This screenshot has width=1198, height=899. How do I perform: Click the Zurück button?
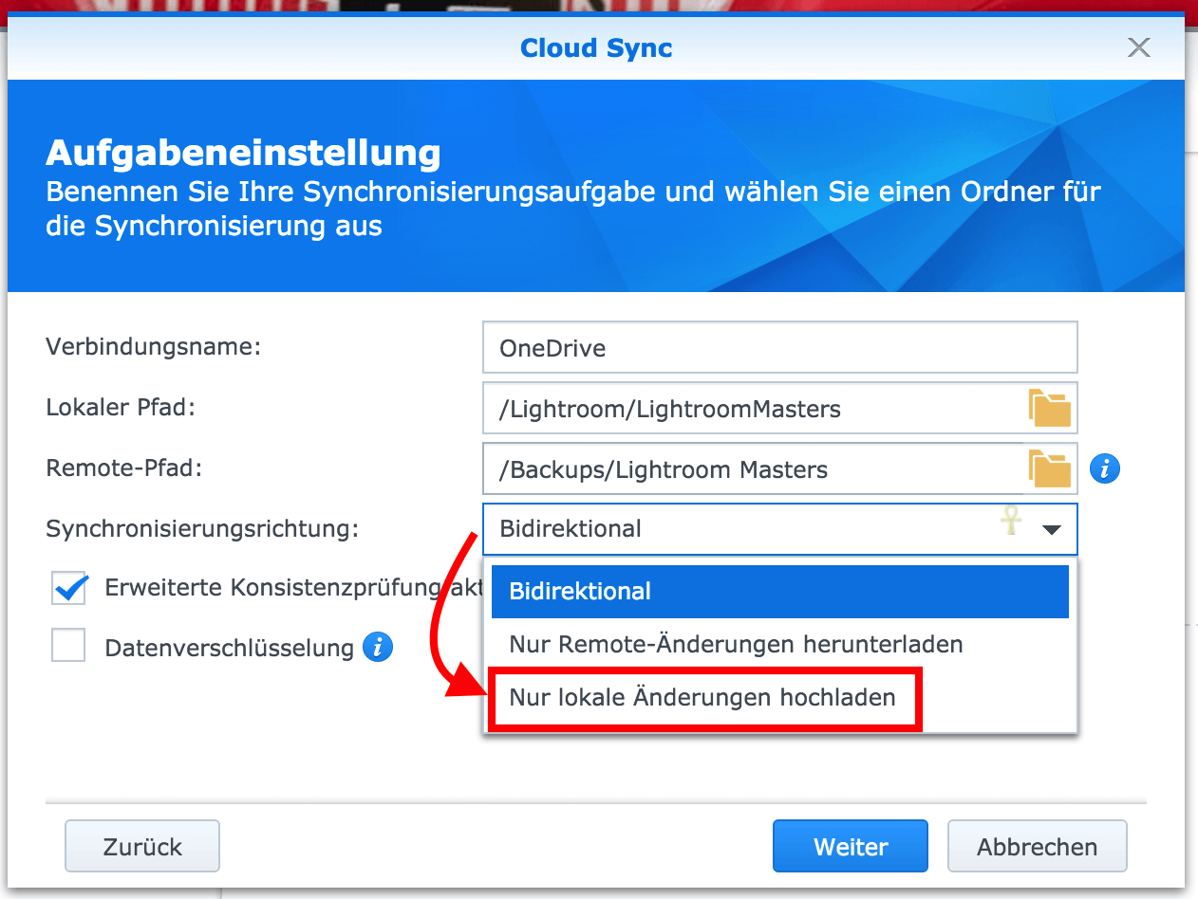pos(142,846)
